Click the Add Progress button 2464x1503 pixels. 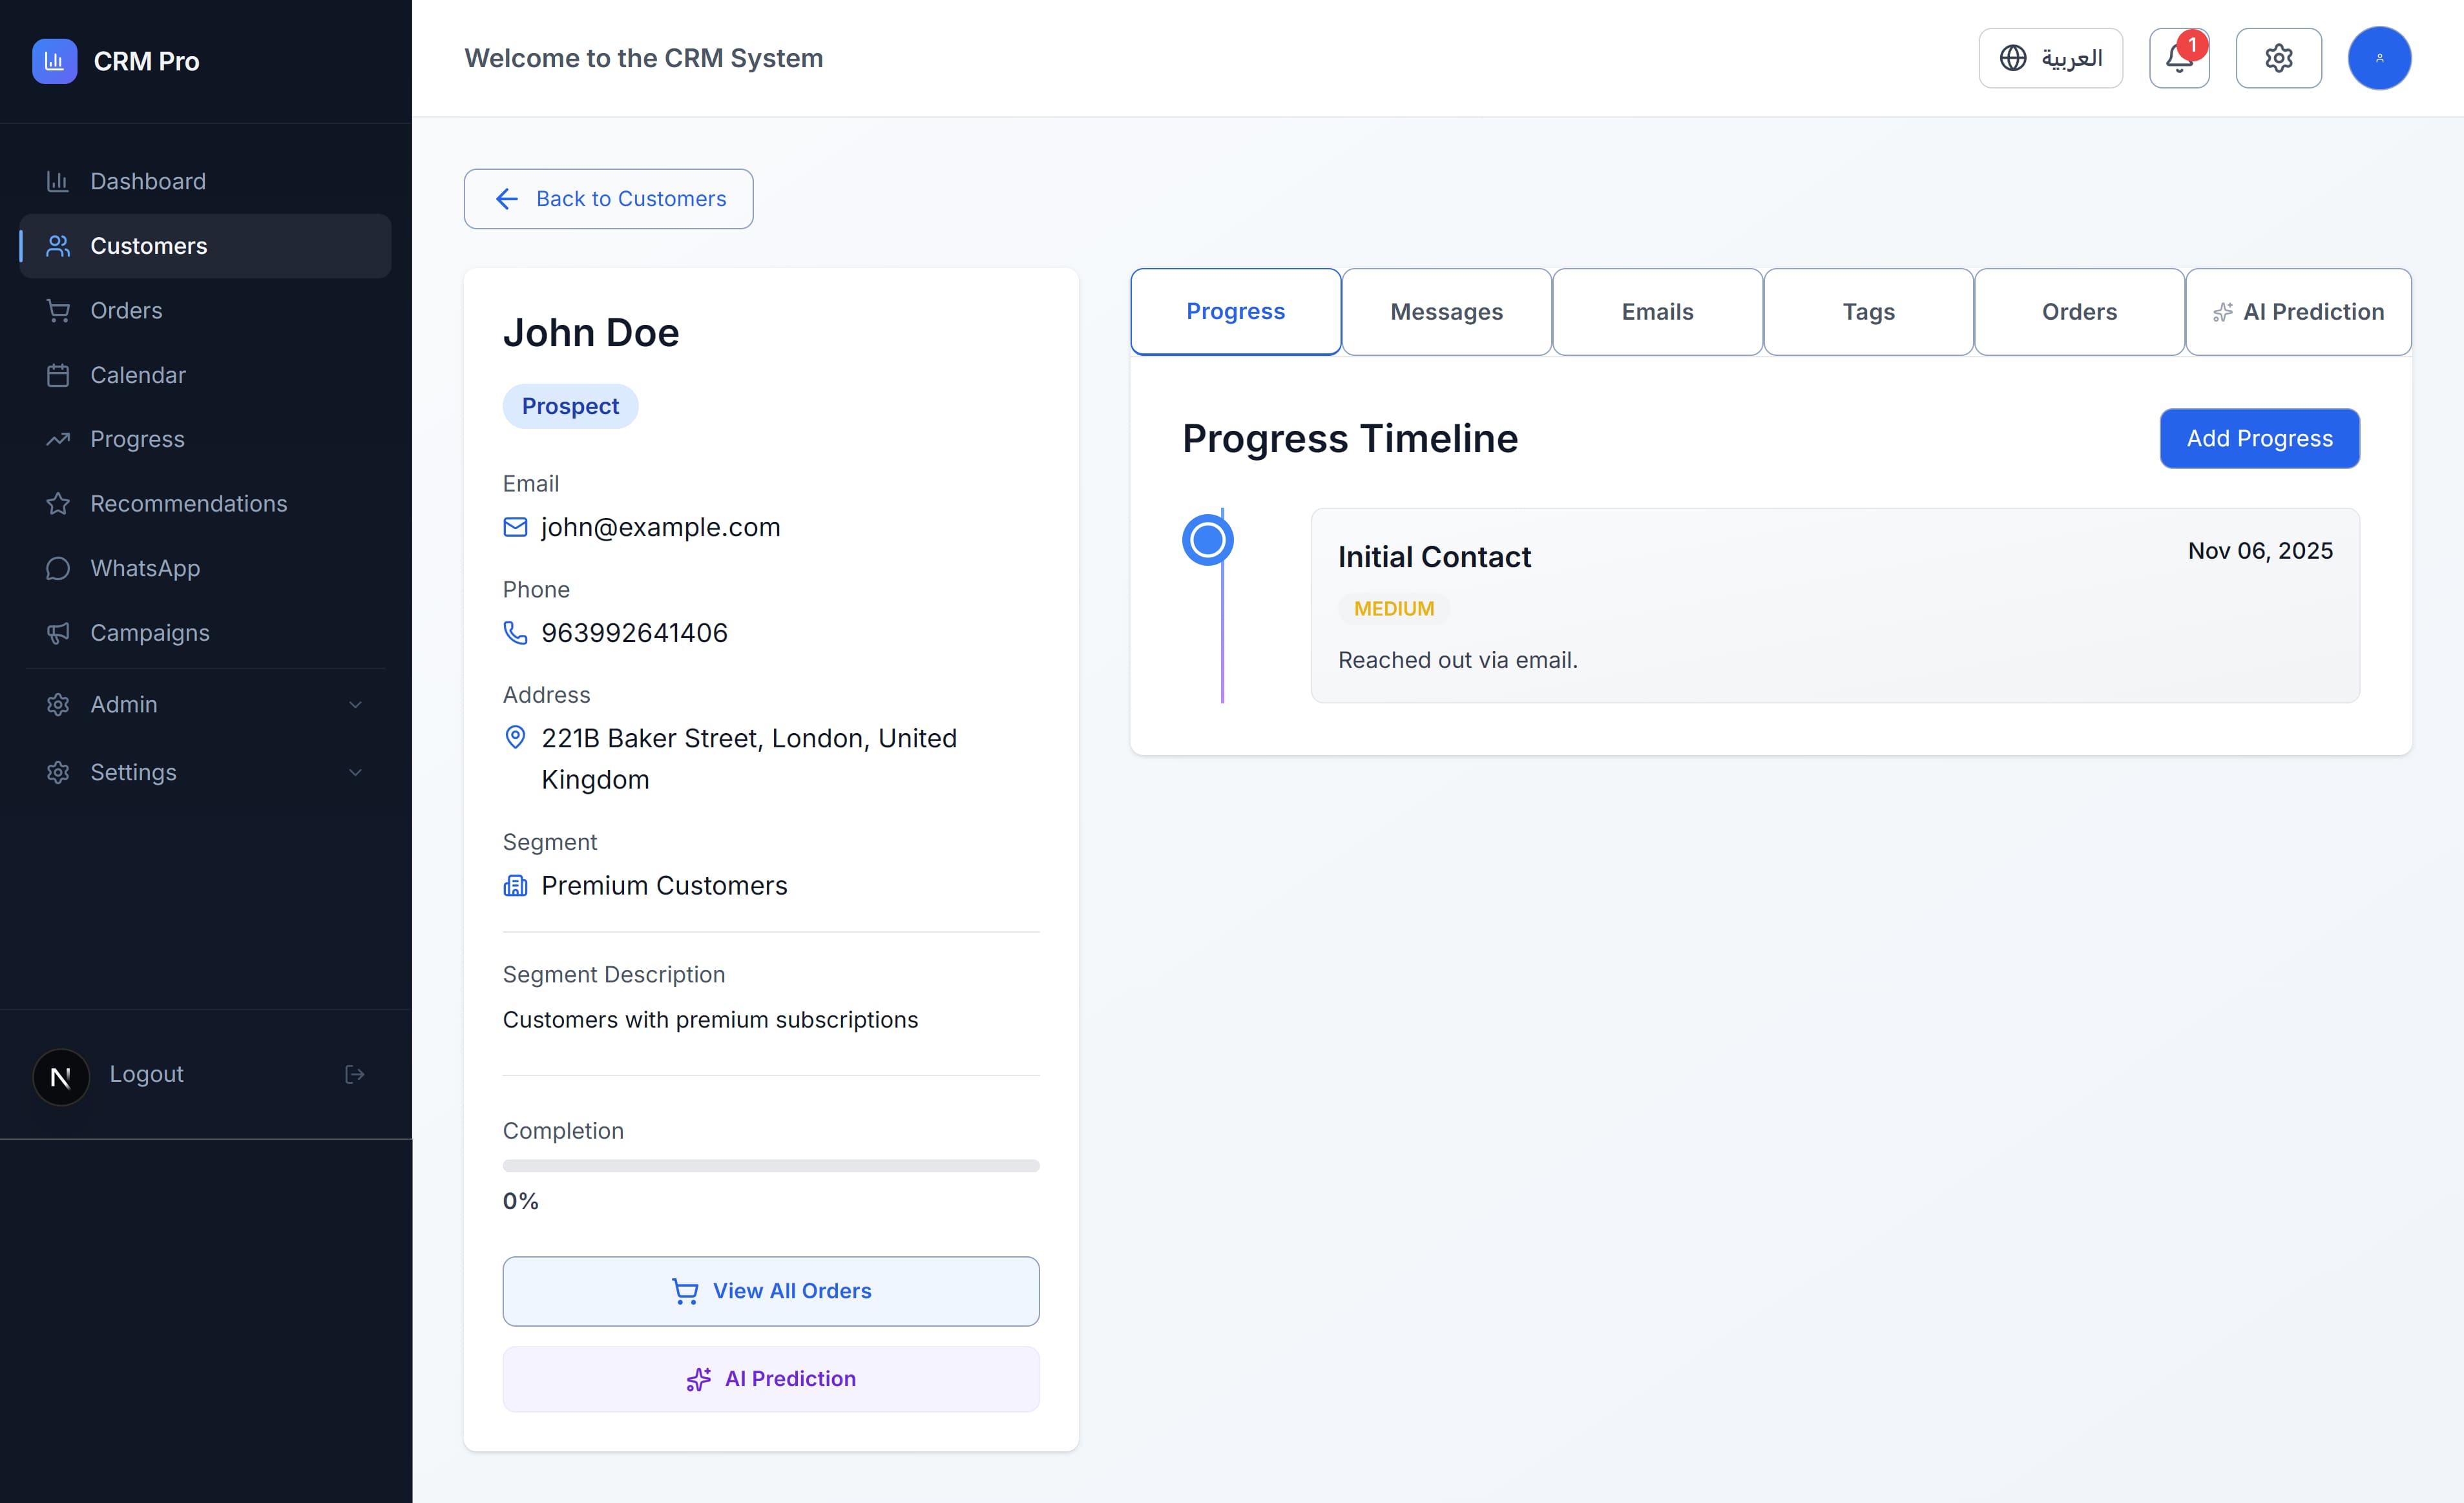pyautogui.click(x=2259, y=438)
